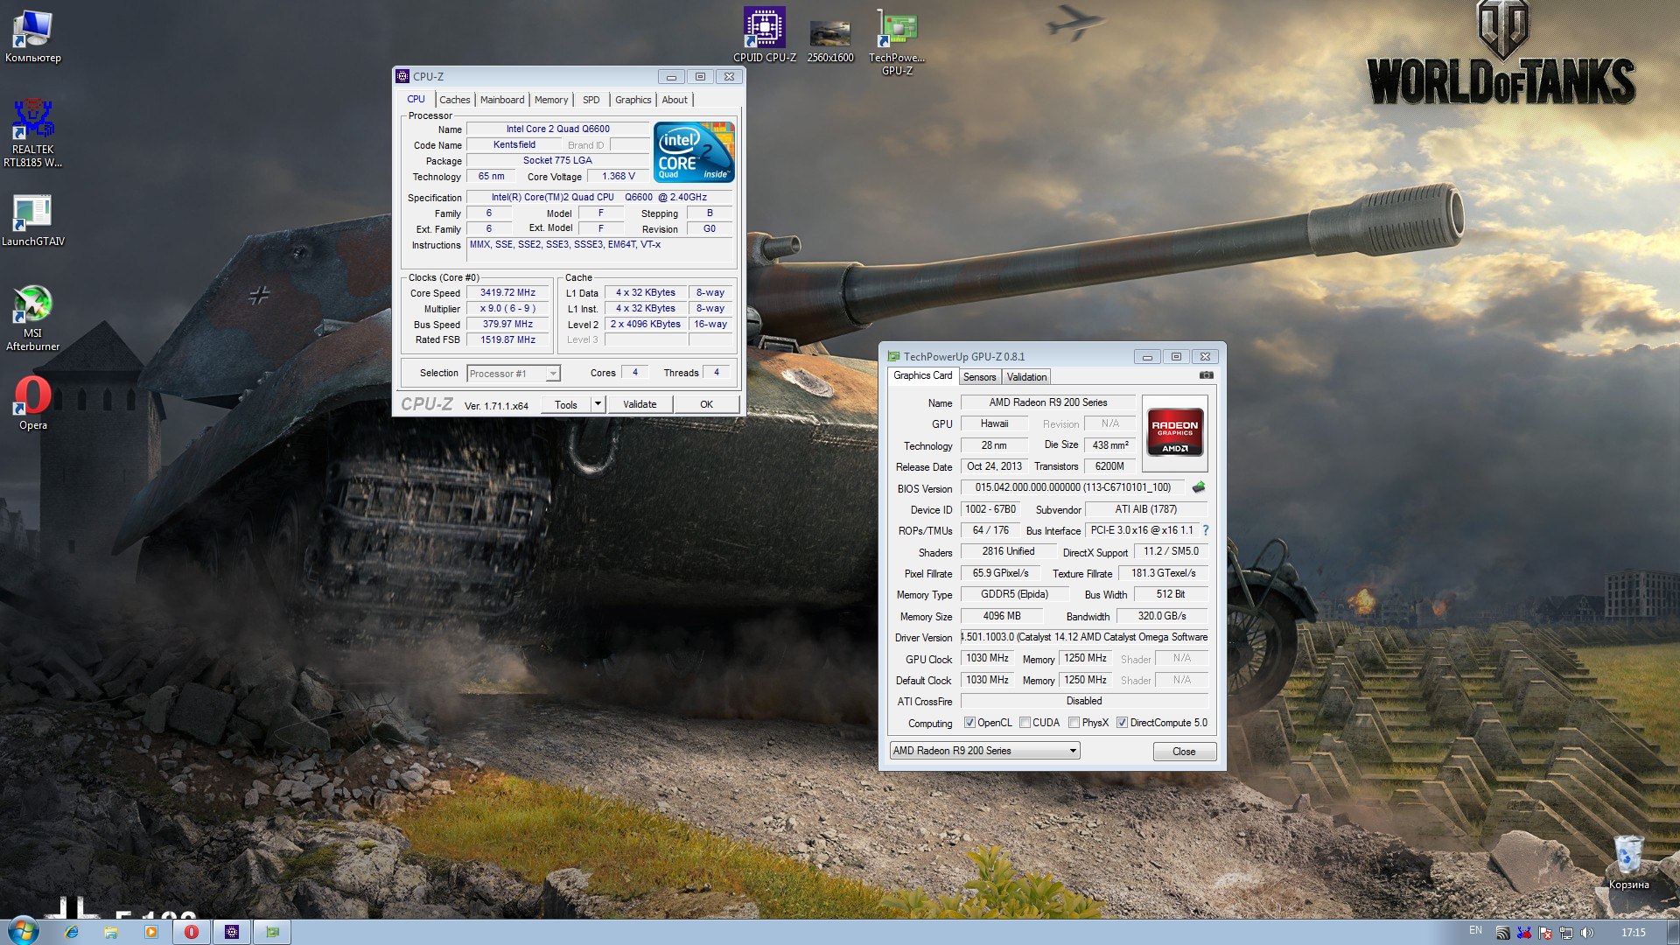Toggle the PhysX checkbox
This screenshot has height=945, width=1680.
pyautogui.click(x=1074, y=723)
